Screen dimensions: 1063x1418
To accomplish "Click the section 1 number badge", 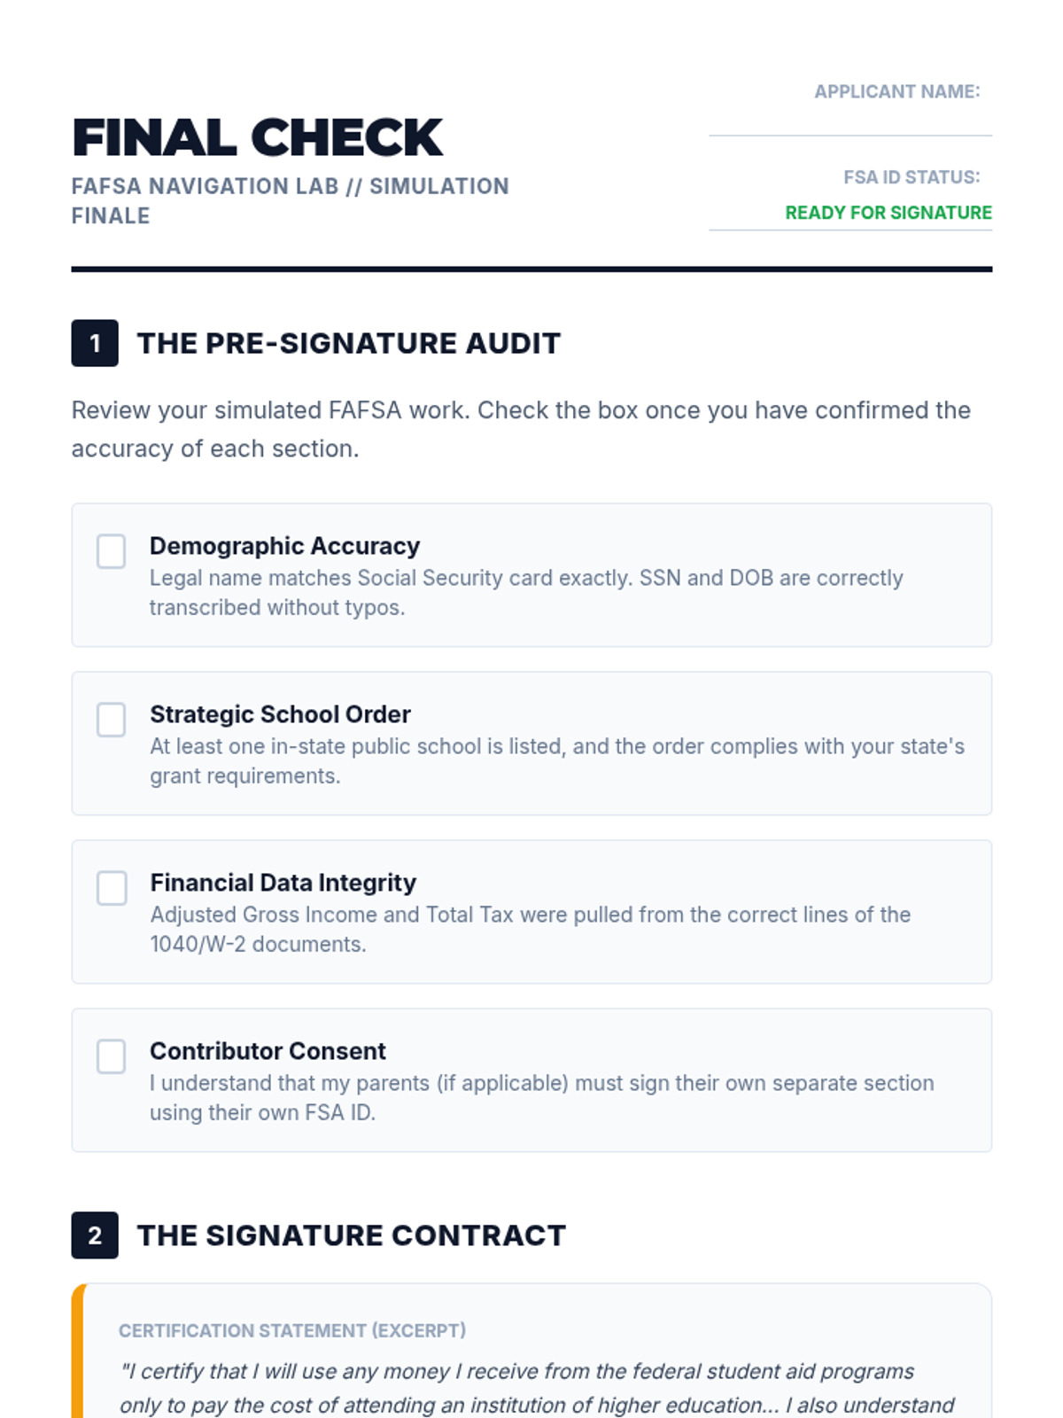I will point(95,343).
